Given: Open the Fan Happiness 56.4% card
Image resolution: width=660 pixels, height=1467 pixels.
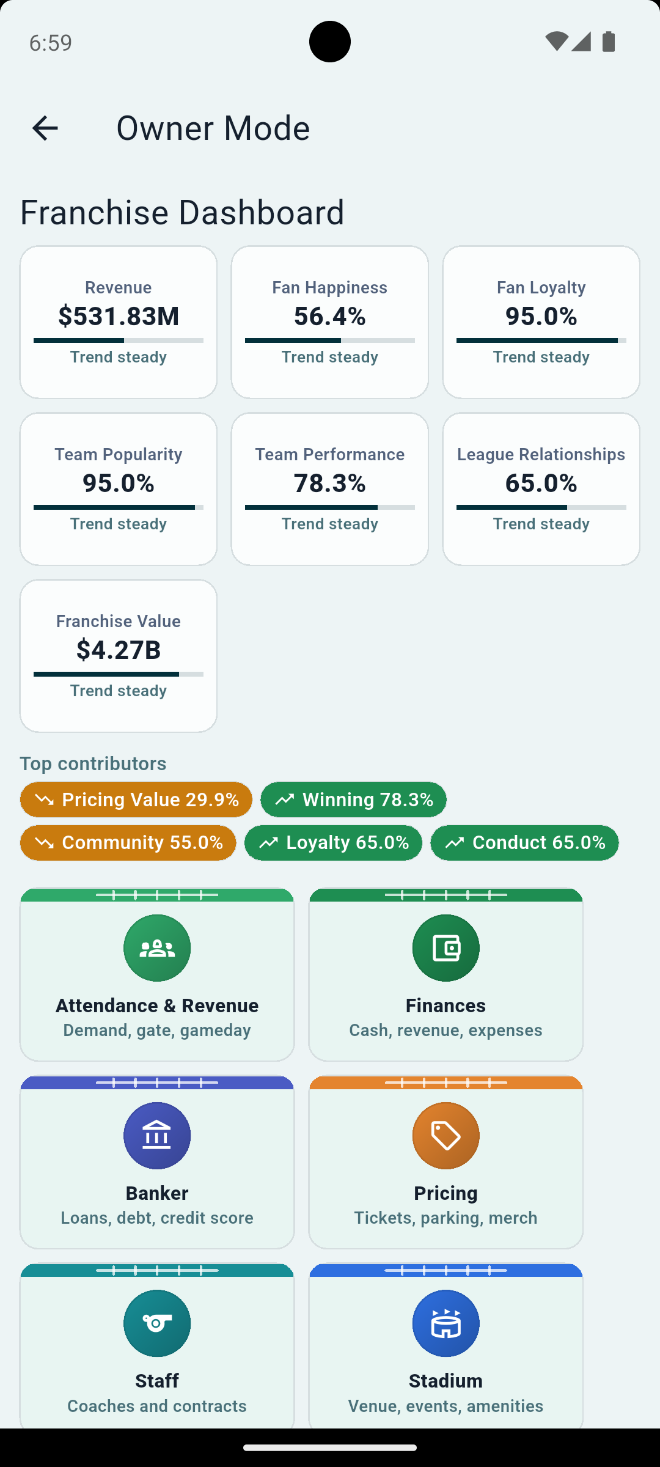Looking at the screenshot, I should 330,322.
